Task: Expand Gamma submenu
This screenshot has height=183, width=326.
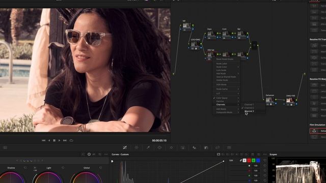Action: pyautogui.click(x=226, y=101)
